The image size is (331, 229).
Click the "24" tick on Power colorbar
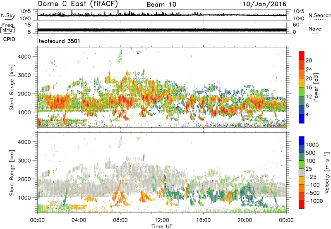tap(309, 69)
